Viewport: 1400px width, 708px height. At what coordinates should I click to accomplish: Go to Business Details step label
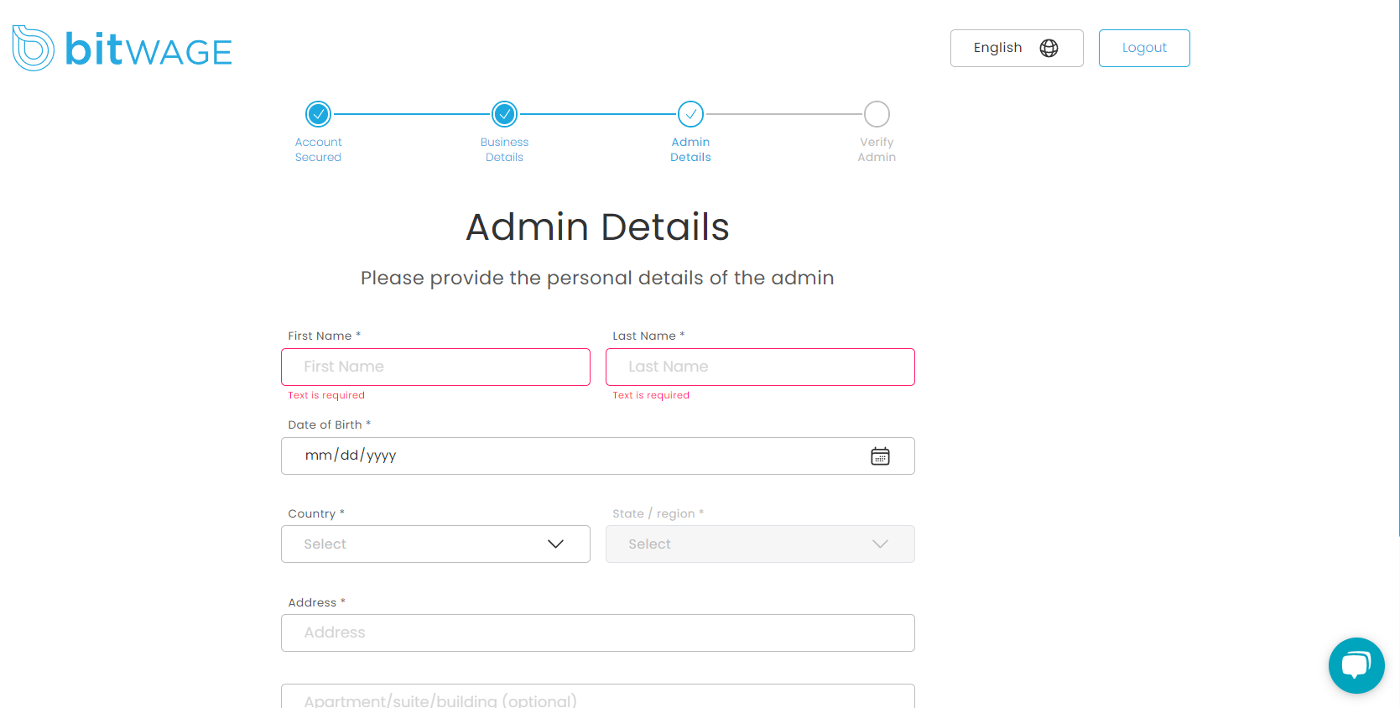[x=504, y=150]
